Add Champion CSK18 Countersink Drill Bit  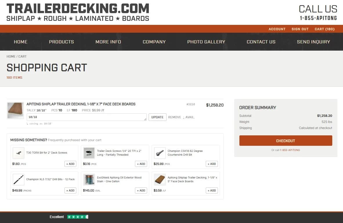point(212,164)
